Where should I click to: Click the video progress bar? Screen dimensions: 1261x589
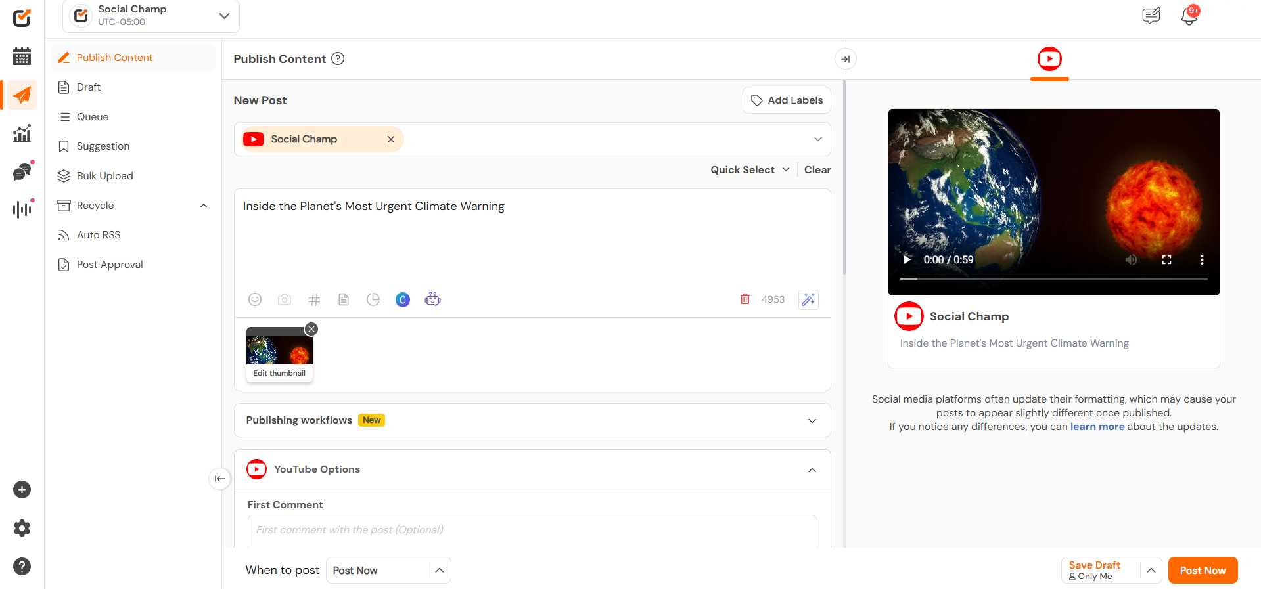click(x=1053, y=279)
